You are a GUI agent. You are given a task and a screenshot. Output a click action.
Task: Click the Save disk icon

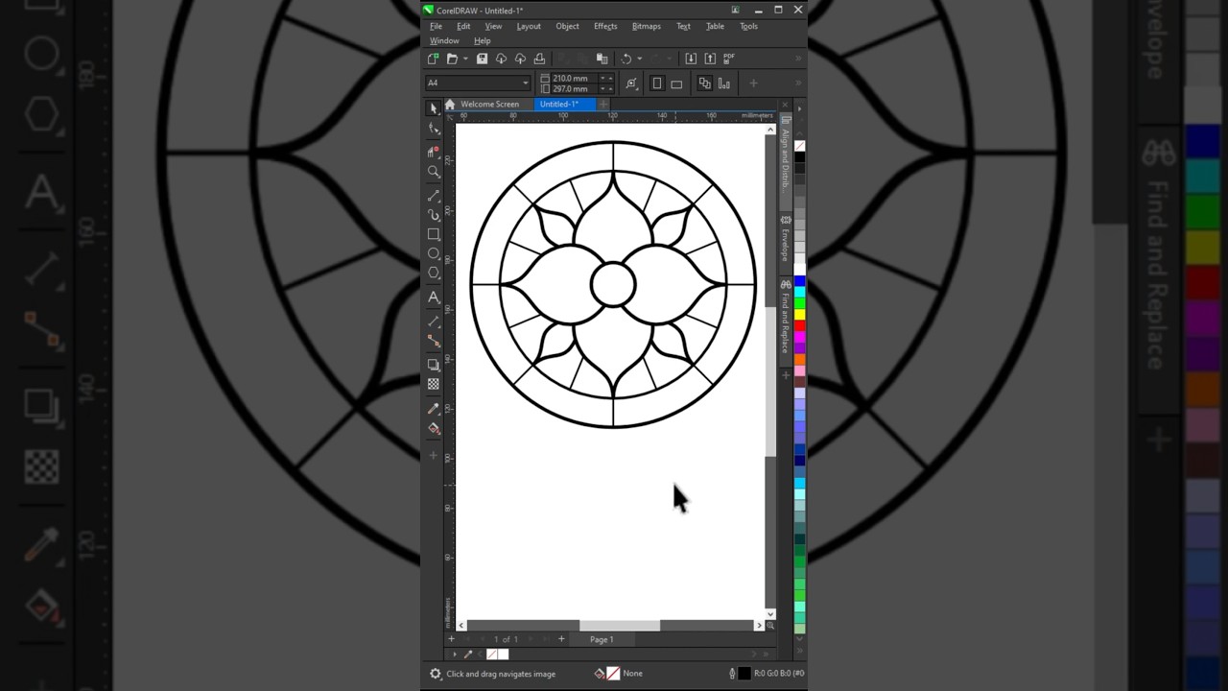click(x=482, y=59)
